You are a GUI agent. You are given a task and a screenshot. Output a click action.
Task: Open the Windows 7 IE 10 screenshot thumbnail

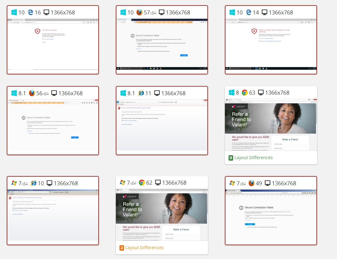click(x=53, y=215)
